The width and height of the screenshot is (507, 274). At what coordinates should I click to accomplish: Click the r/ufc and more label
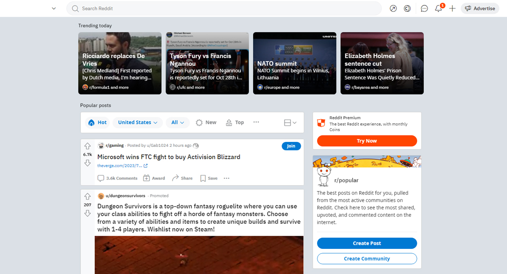pyautogui.click(x=191, y=87)
